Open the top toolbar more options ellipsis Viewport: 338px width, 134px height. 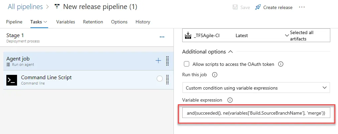pyautogui.click(x=302, y=7)
